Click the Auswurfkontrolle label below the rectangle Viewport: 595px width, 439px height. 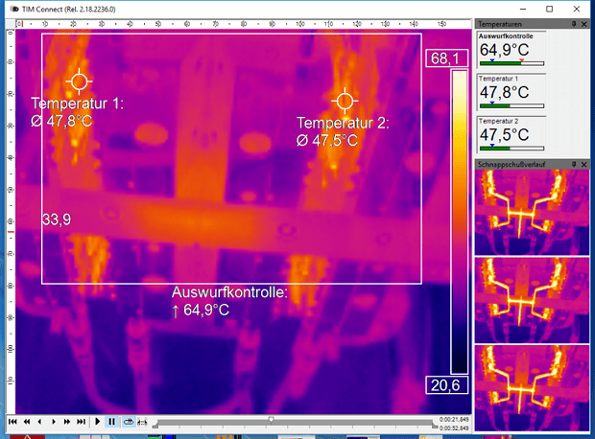point(229,301)
